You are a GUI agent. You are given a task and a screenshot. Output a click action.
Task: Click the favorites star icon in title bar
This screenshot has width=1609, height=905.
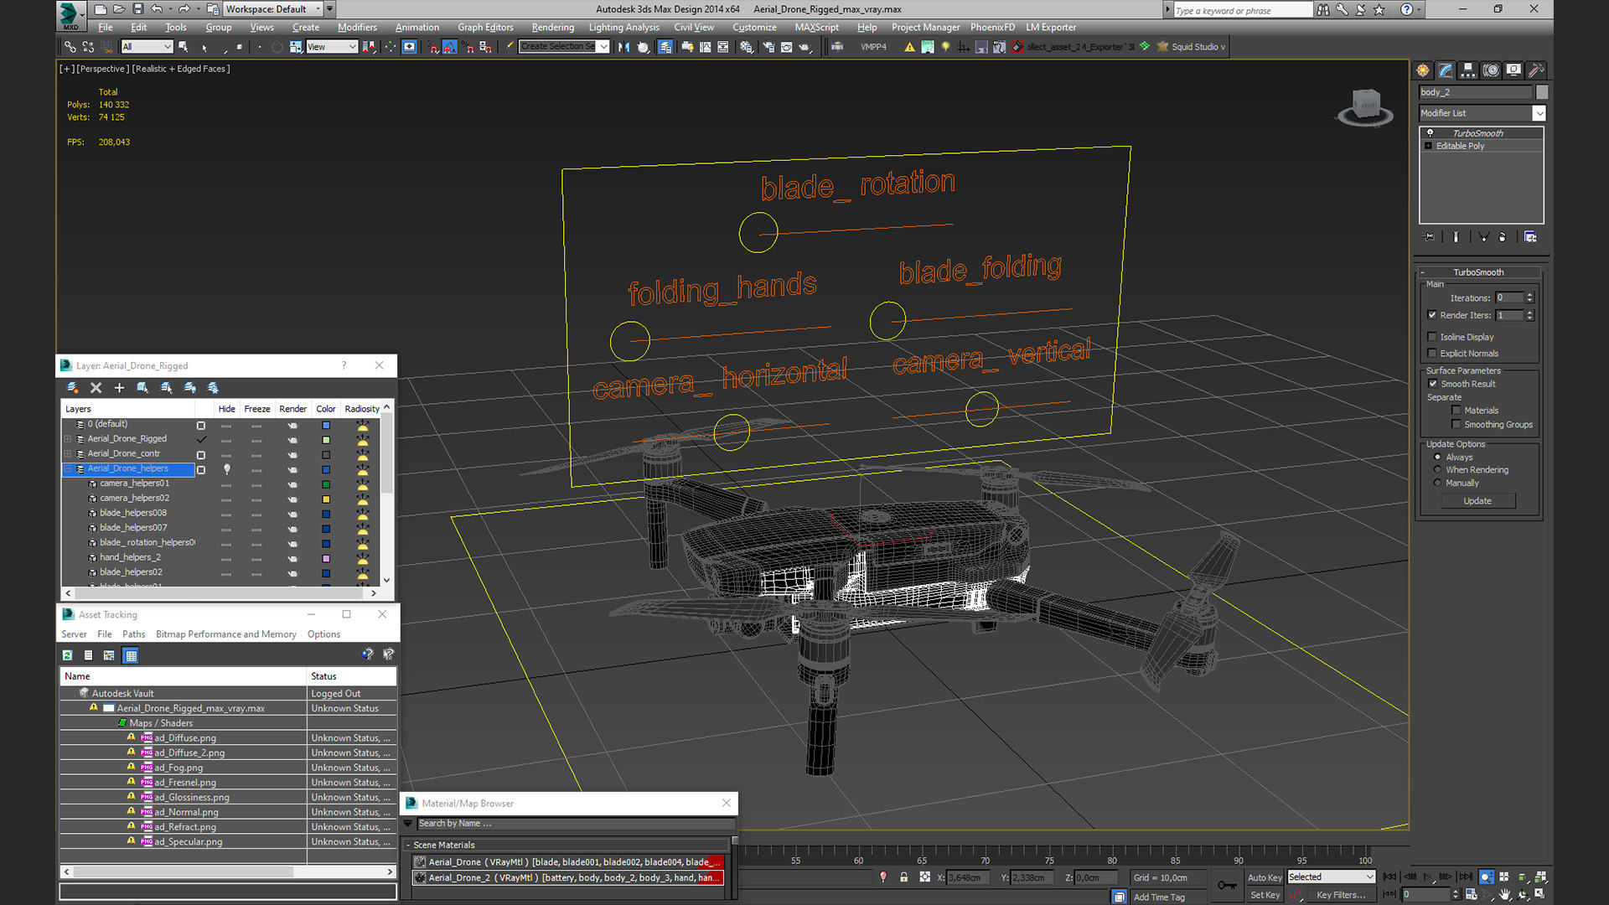(x=1379, y=9)
